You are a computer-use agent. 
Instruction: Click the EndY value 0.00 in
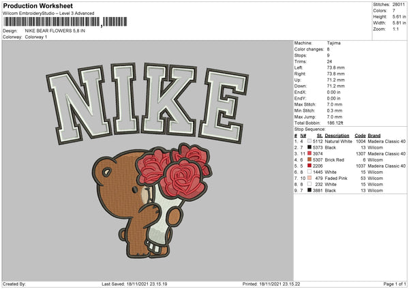click(x=333, y=98)
